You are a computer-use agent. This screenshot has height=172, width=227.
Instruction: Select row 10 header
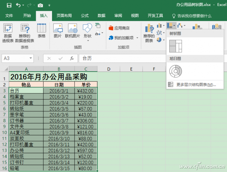4,132
